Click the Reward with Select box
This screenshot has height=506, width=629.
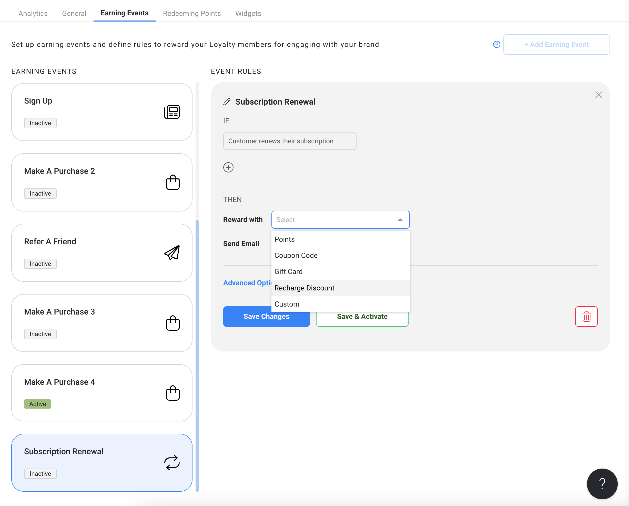pos(340,220)
